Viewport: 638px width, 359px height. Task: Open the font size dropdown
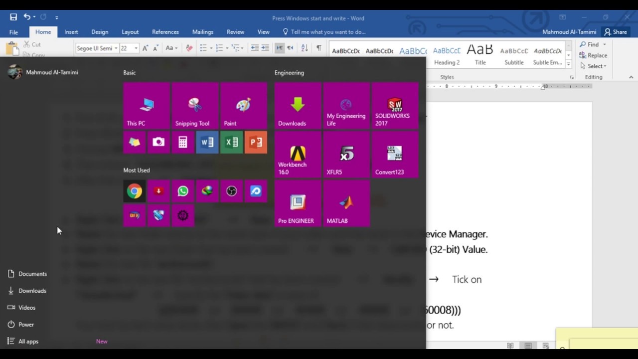[x=136, y=48]
